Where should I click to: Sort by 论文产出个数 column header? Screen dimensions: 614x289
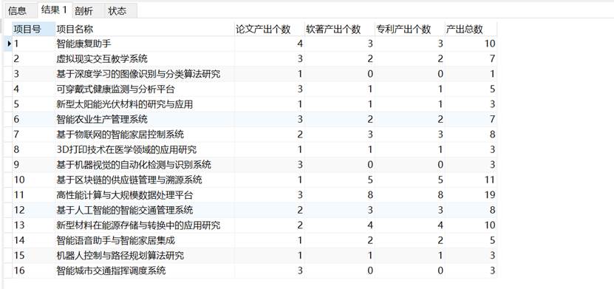[270, 29]
